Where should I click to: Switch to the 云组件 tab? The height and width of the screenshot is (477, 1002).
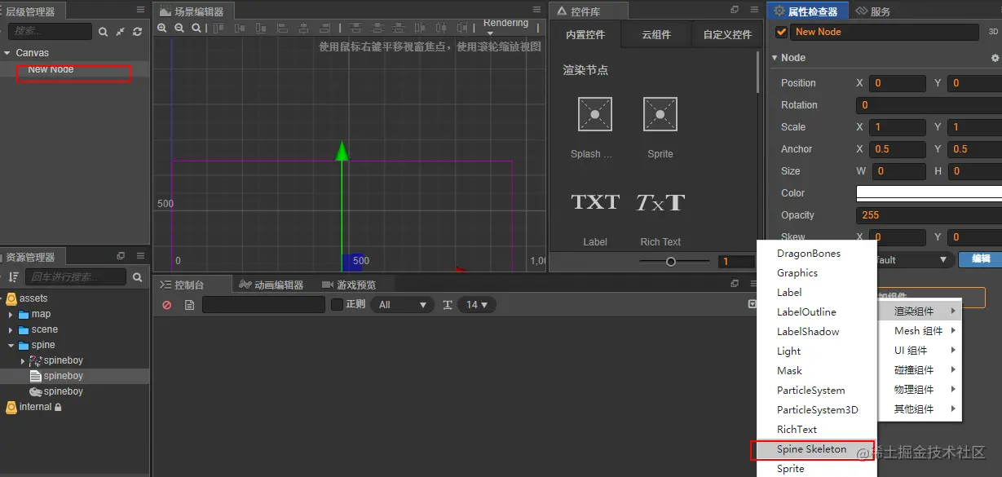click(656, 35)
